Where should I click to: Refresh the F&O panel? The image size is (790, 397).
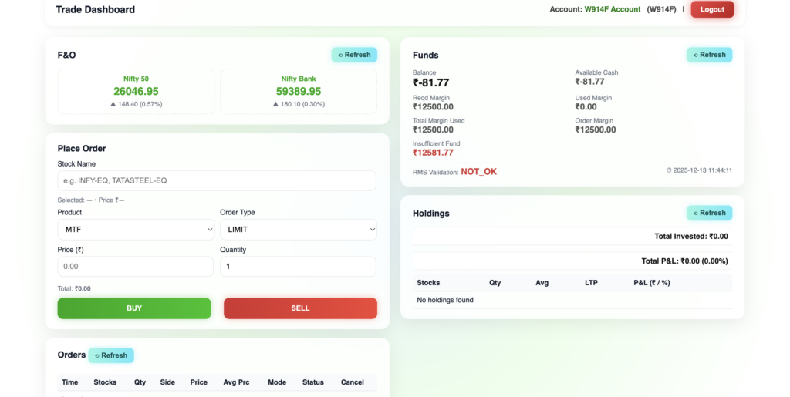tap(354, 55)
